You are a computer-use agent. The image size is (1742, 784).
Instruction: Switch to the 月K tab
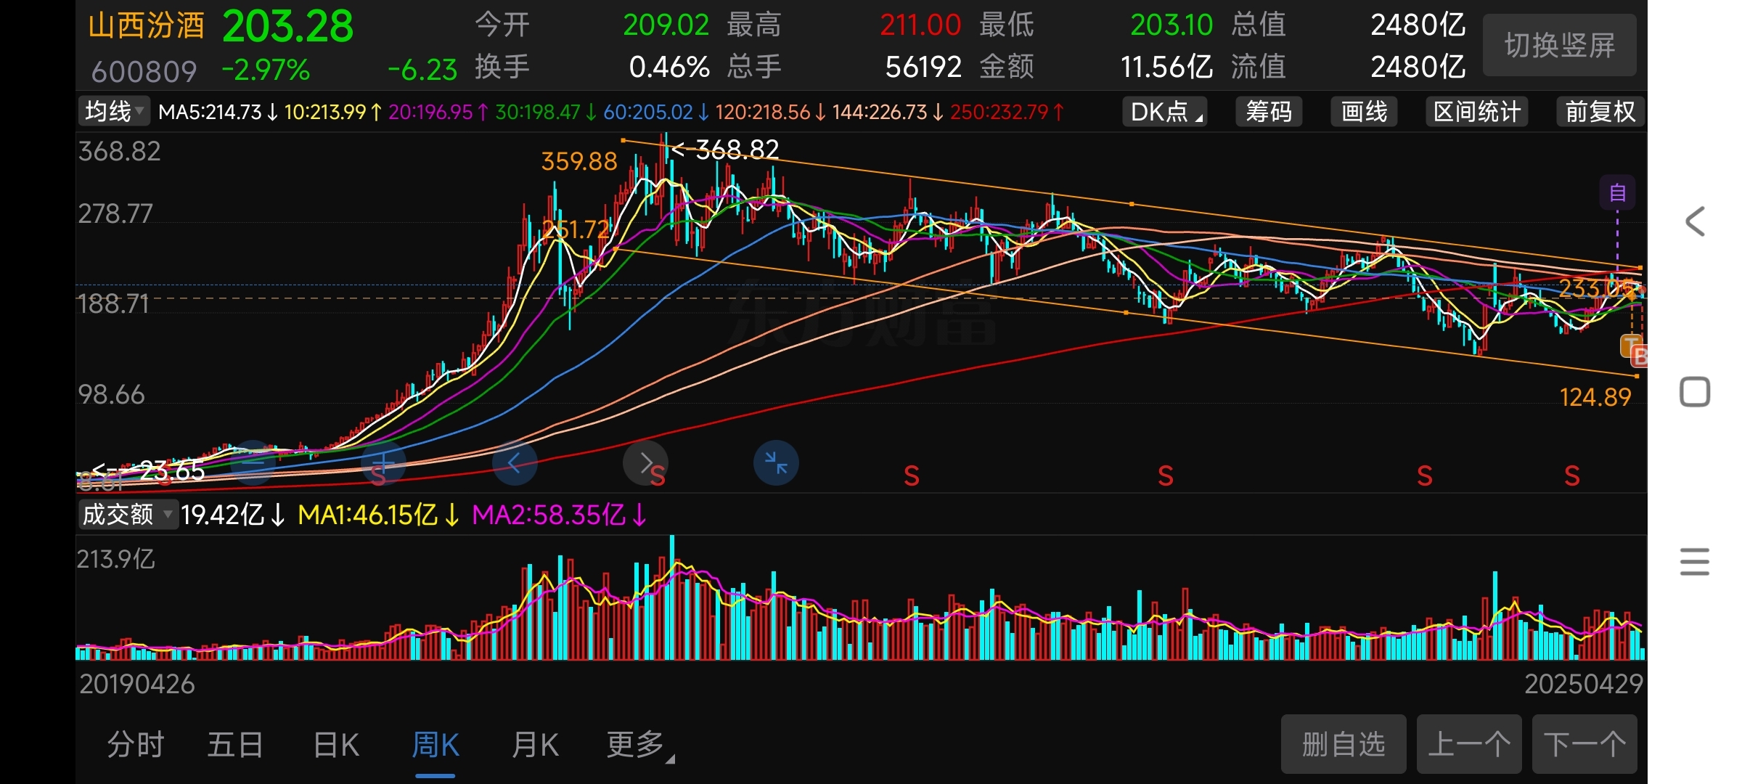tap(536, 745)
